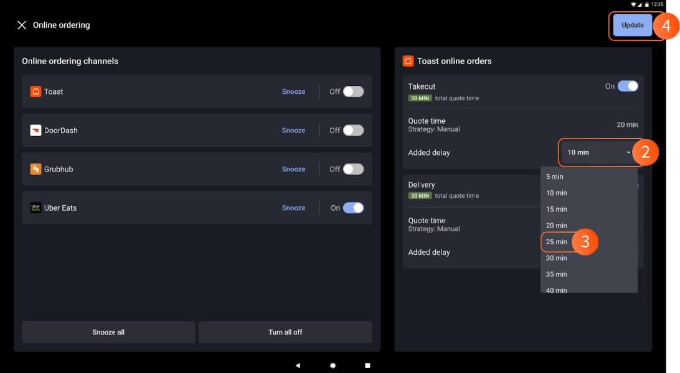Choose the 15 min delay option
This screenshot has width=680, height=373.
pyautogui.click(x=557, y=210)
